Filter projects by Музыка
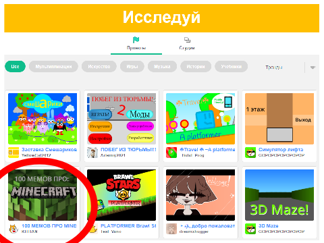Screen dimensions: 324x243 [162, 67]
